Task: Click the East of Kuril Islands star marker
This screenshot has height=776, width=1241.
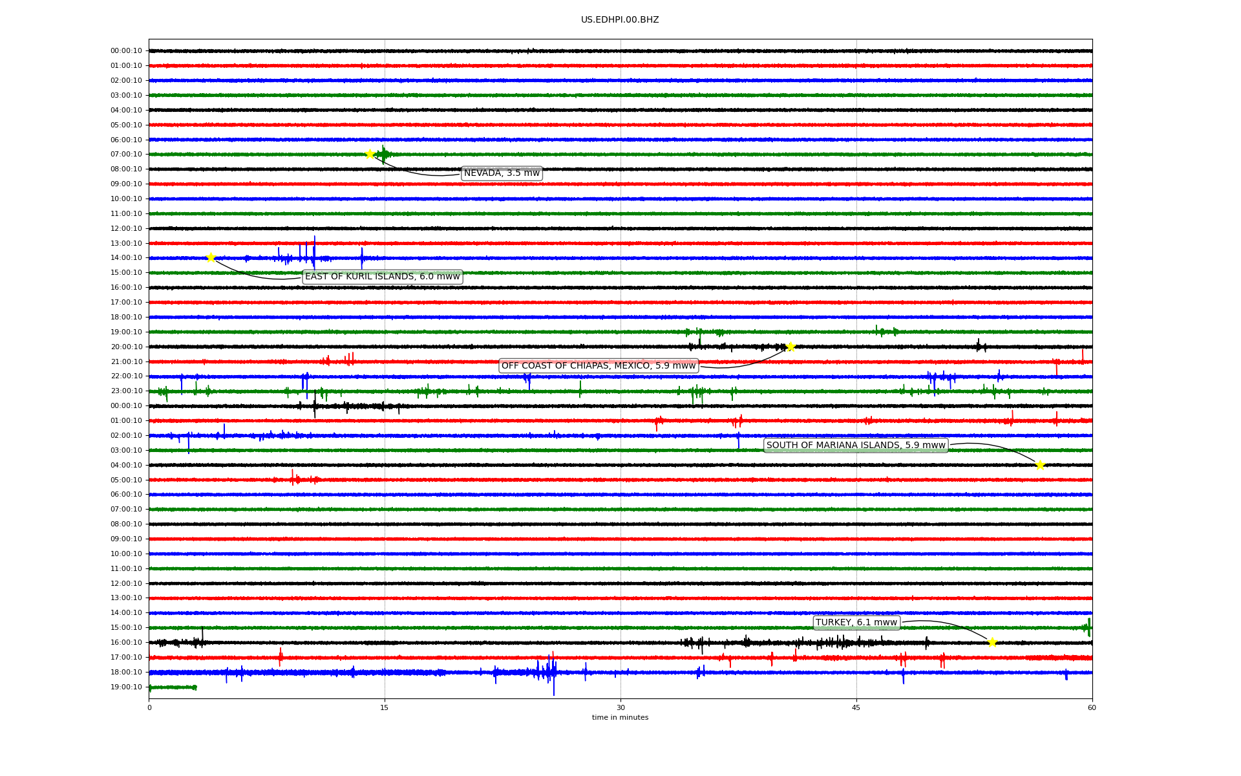Action: (211, 257)
